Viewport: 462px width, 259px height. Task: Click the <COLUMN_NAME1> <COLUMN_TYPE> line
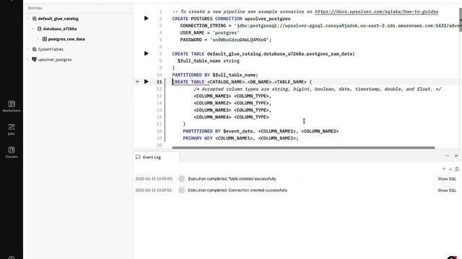tap(232, 96)
